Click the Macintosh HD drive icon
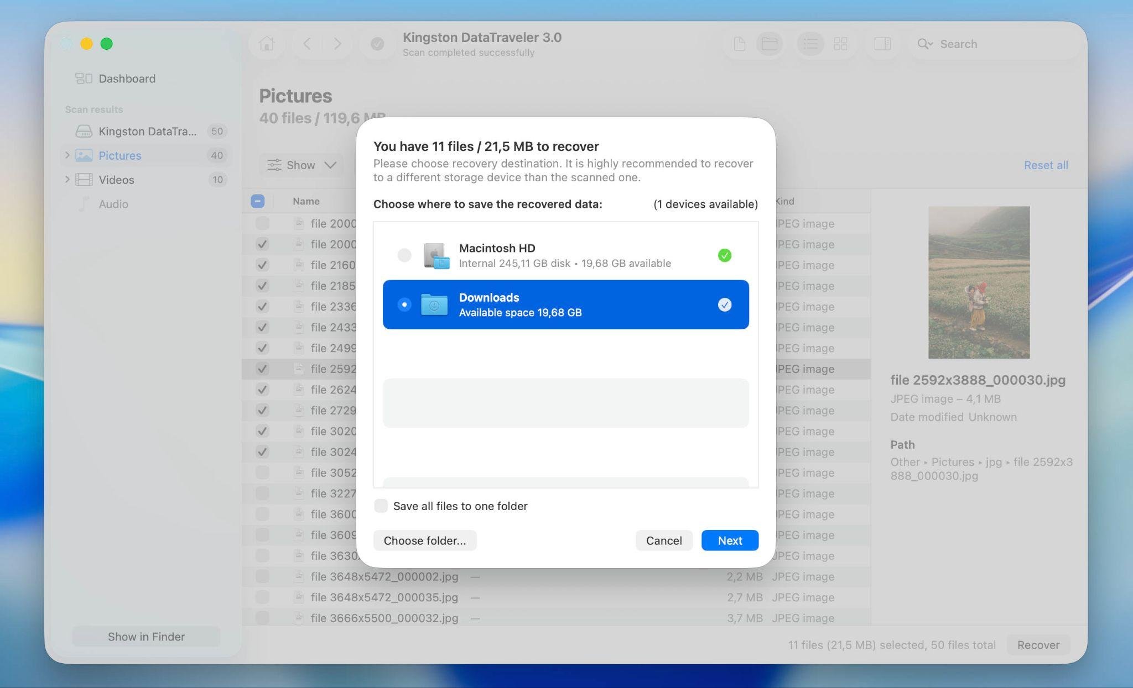 coord(436,256)
